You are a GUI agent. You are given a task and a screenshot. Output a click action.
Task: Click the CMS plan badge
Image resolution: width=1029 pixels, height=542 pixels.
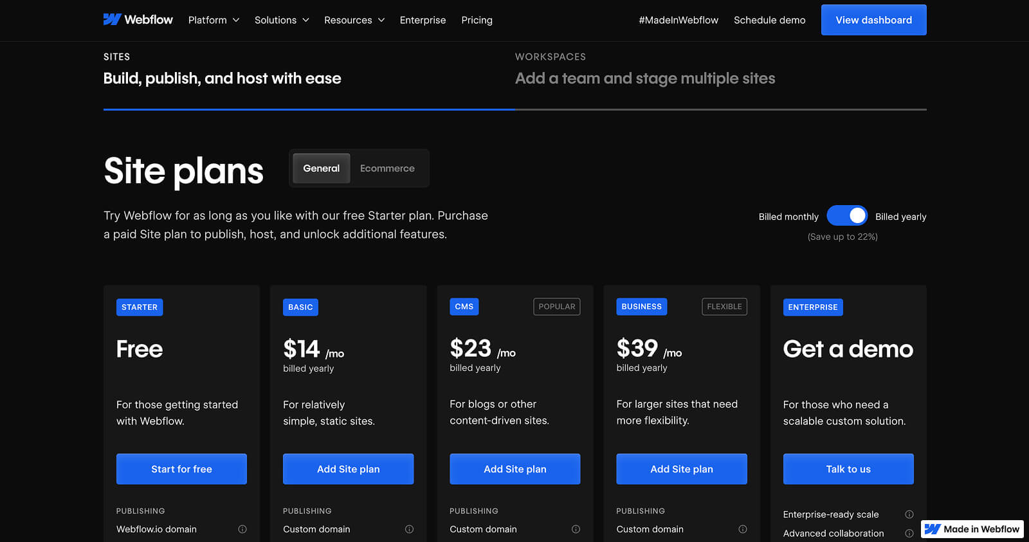point(464,307)
